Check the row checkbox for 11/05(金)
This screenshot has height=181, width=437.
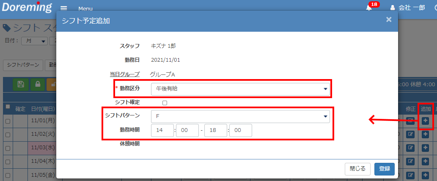8,175
